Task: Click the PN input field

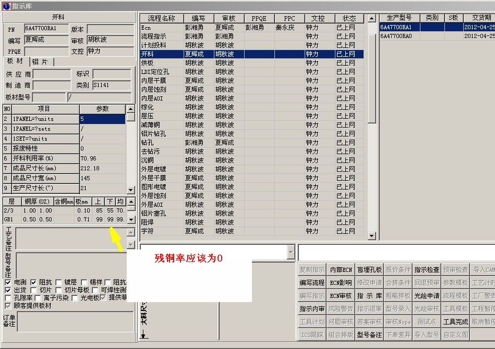Action: click(46, 29)
